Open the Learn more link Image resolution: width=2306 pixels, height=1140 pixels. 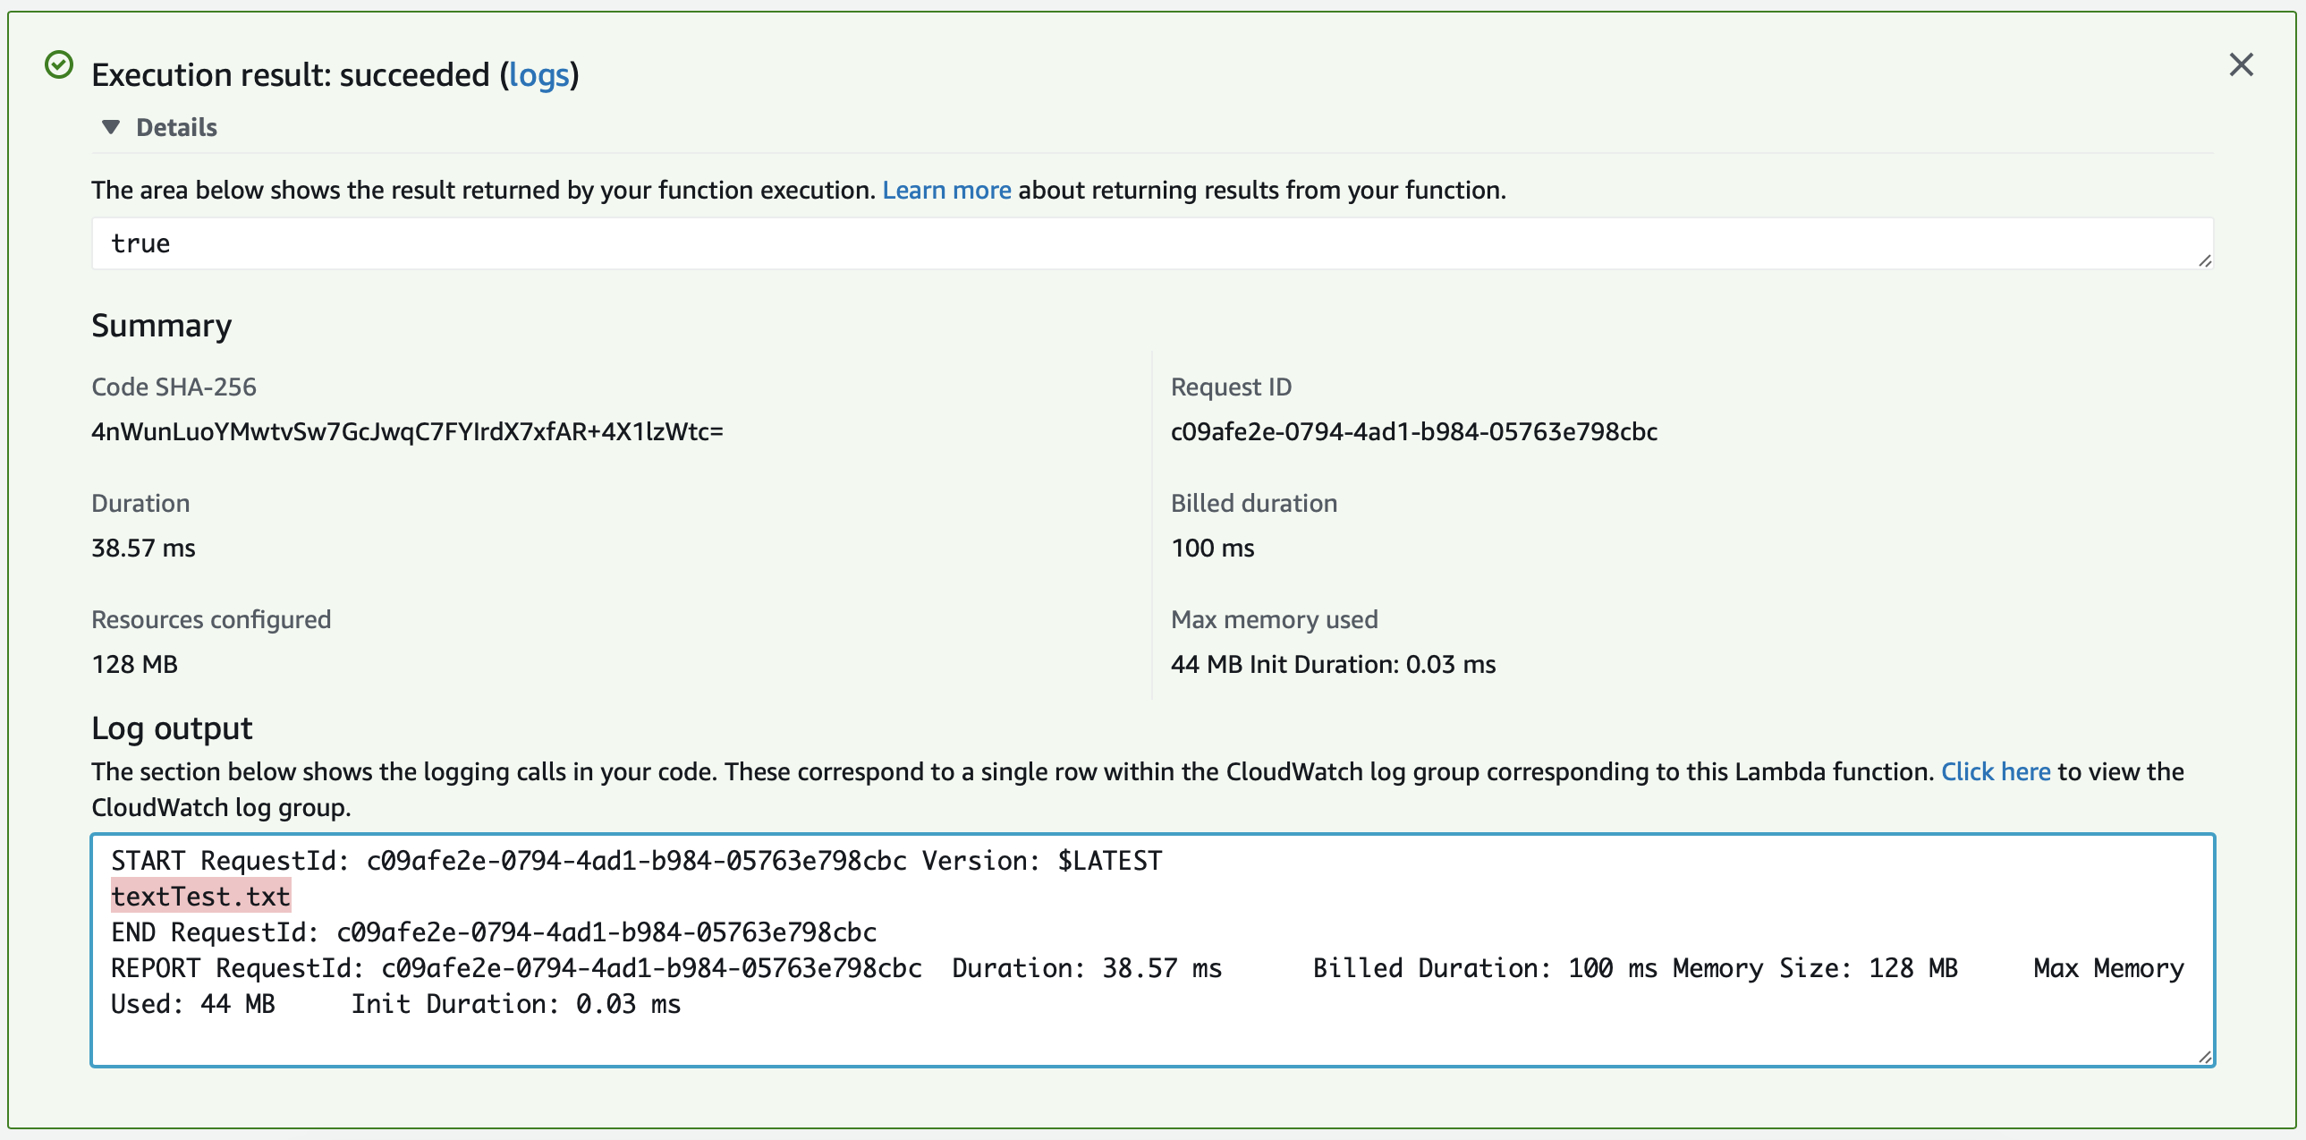(x=946, y=190)
